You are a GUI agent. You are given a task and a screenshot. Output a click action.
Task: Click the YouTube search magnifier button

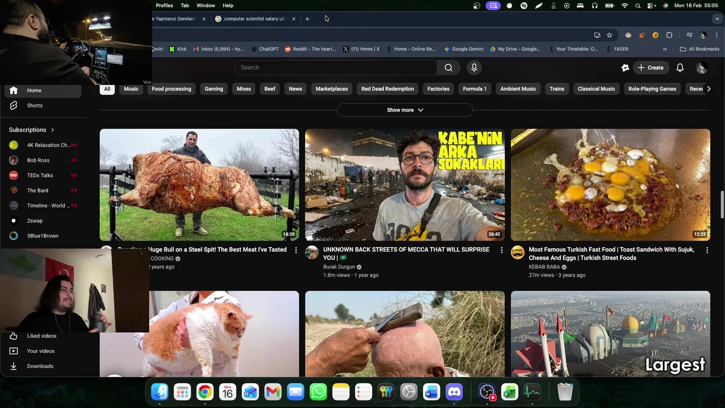click(449, 67)
